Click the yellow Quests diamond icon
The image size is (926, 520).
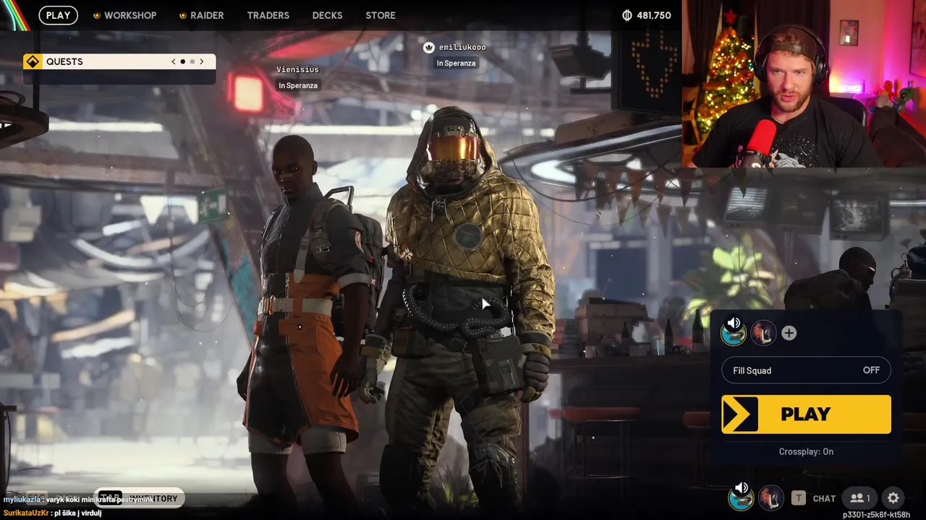(33, 61)
